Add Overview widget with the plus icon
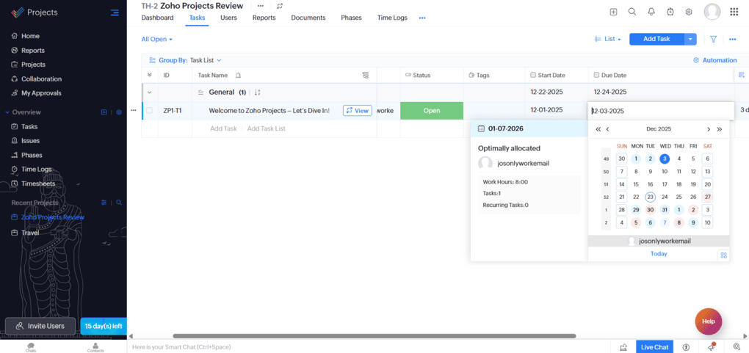Viewport: 749px width, 353px height. pyautogui.click(x=104, y=112)
